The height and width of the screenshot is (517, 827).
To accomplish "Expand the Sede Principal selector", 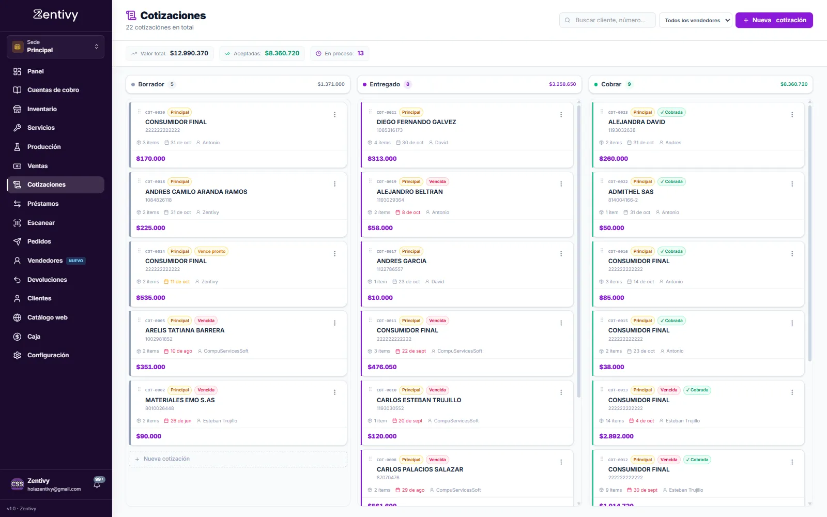I will 55,47.
